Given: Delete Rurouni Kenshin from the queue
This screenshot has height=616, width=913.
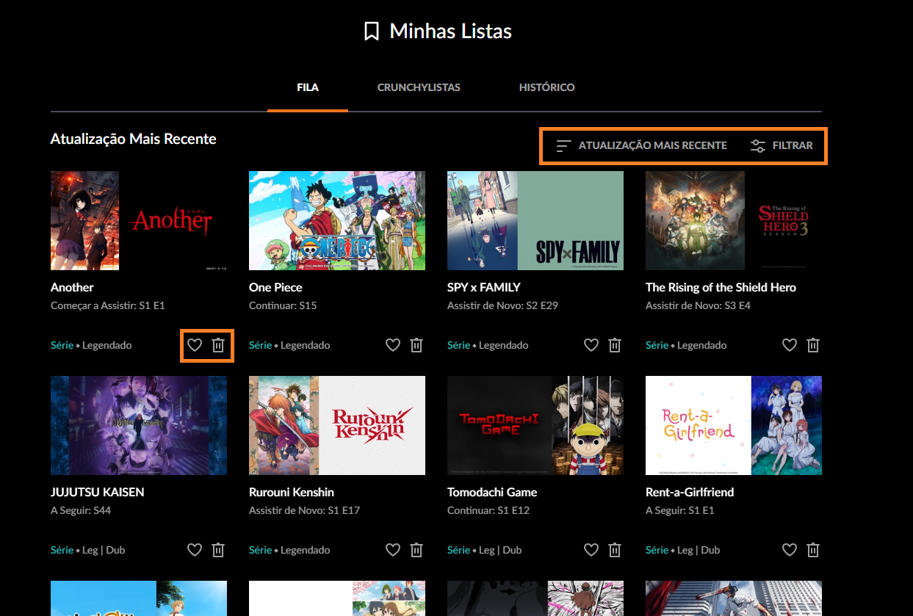Looking at the screenshot, I should pos(416,550).
